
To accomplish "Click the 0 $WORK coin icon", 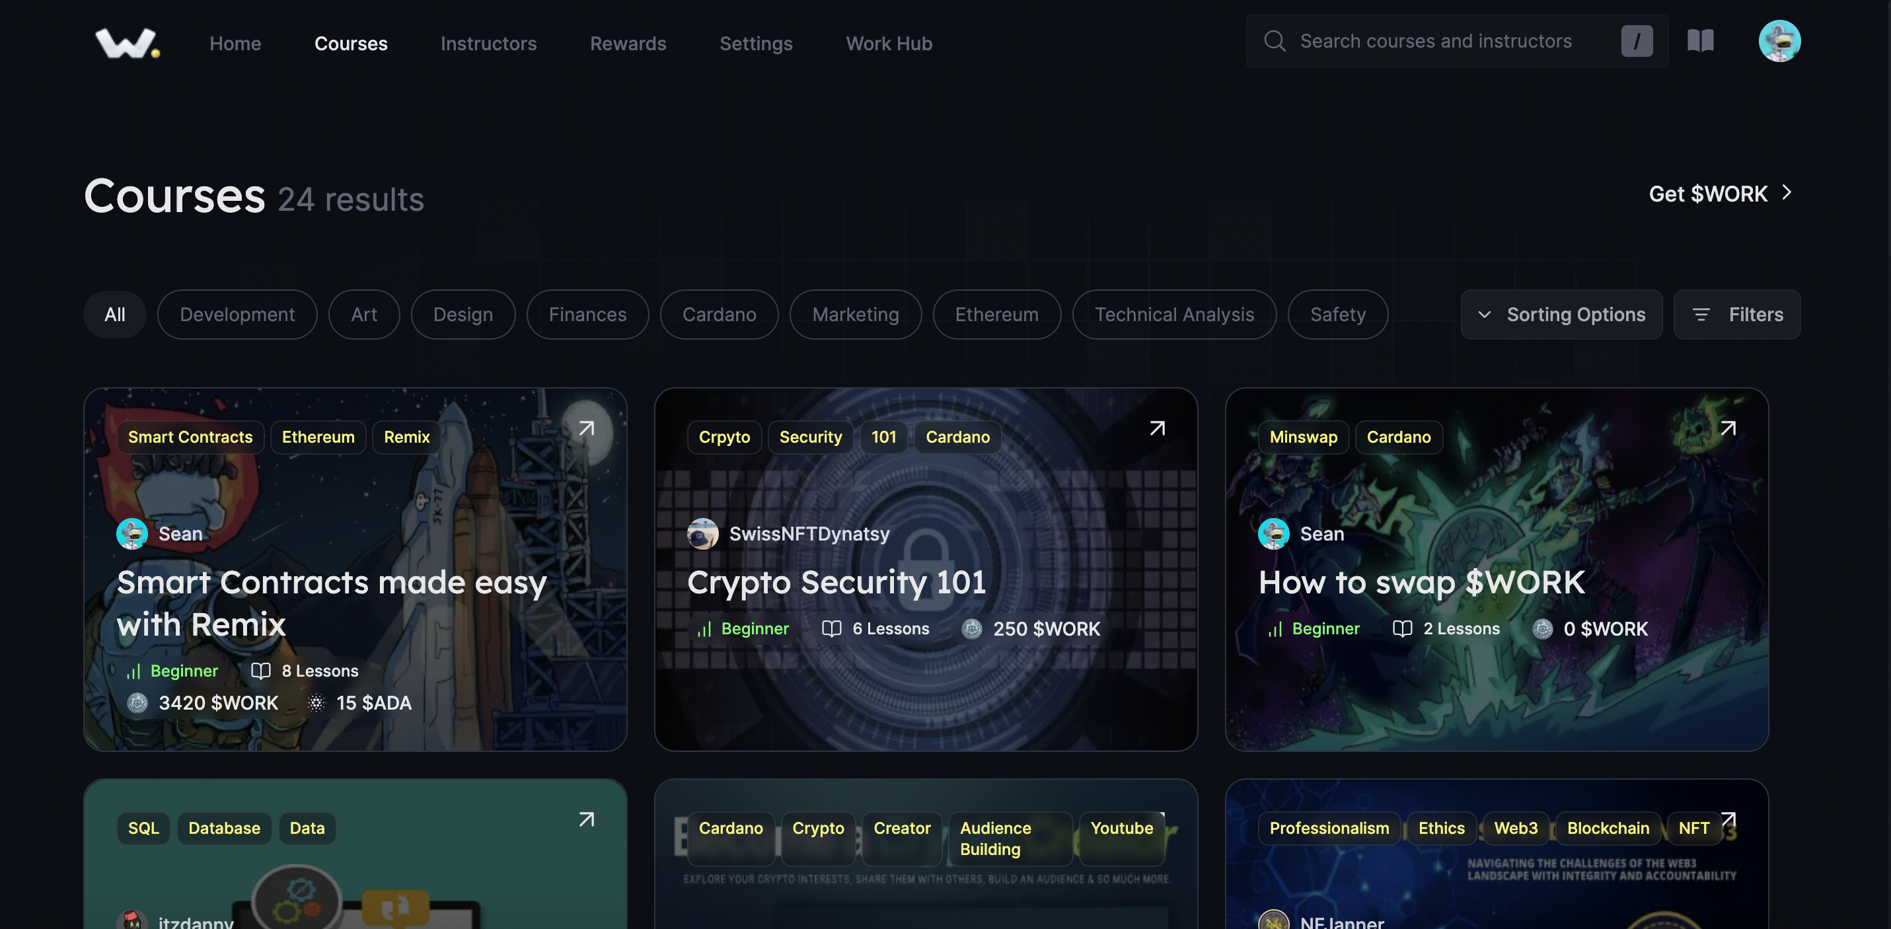I will (x=1542, y=628).
